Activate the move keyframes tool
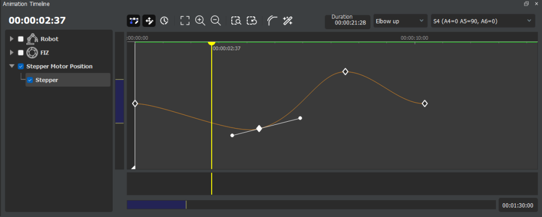Image resolution: width=542 pixels, height=217 pixels. point(149,21)
